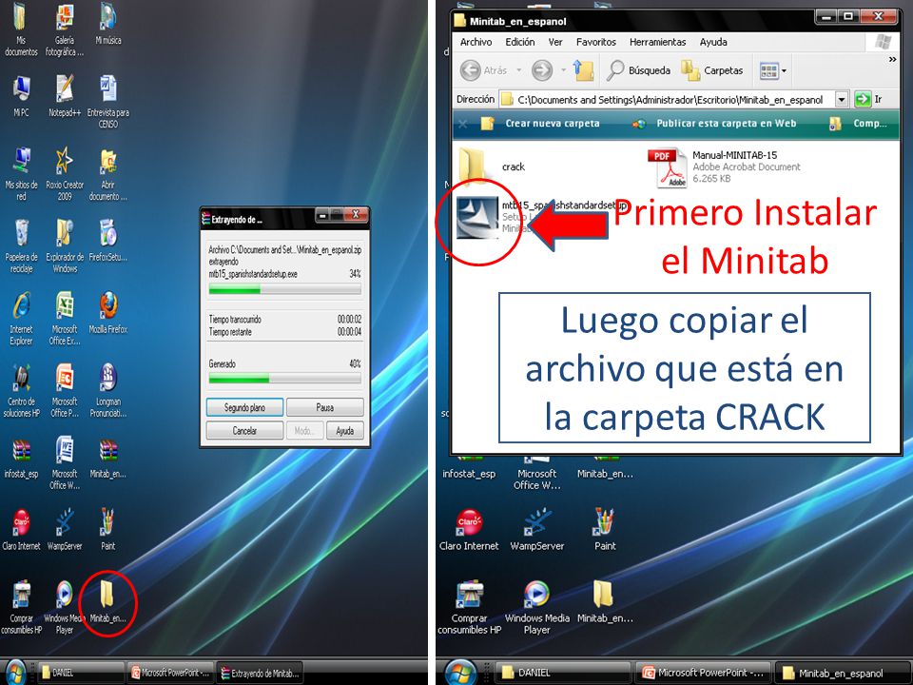Viewport: 913px width, 685px height.
Task: Click the 'Tiempo restante' row in extraction dialog
Action: tap(284, 332)
